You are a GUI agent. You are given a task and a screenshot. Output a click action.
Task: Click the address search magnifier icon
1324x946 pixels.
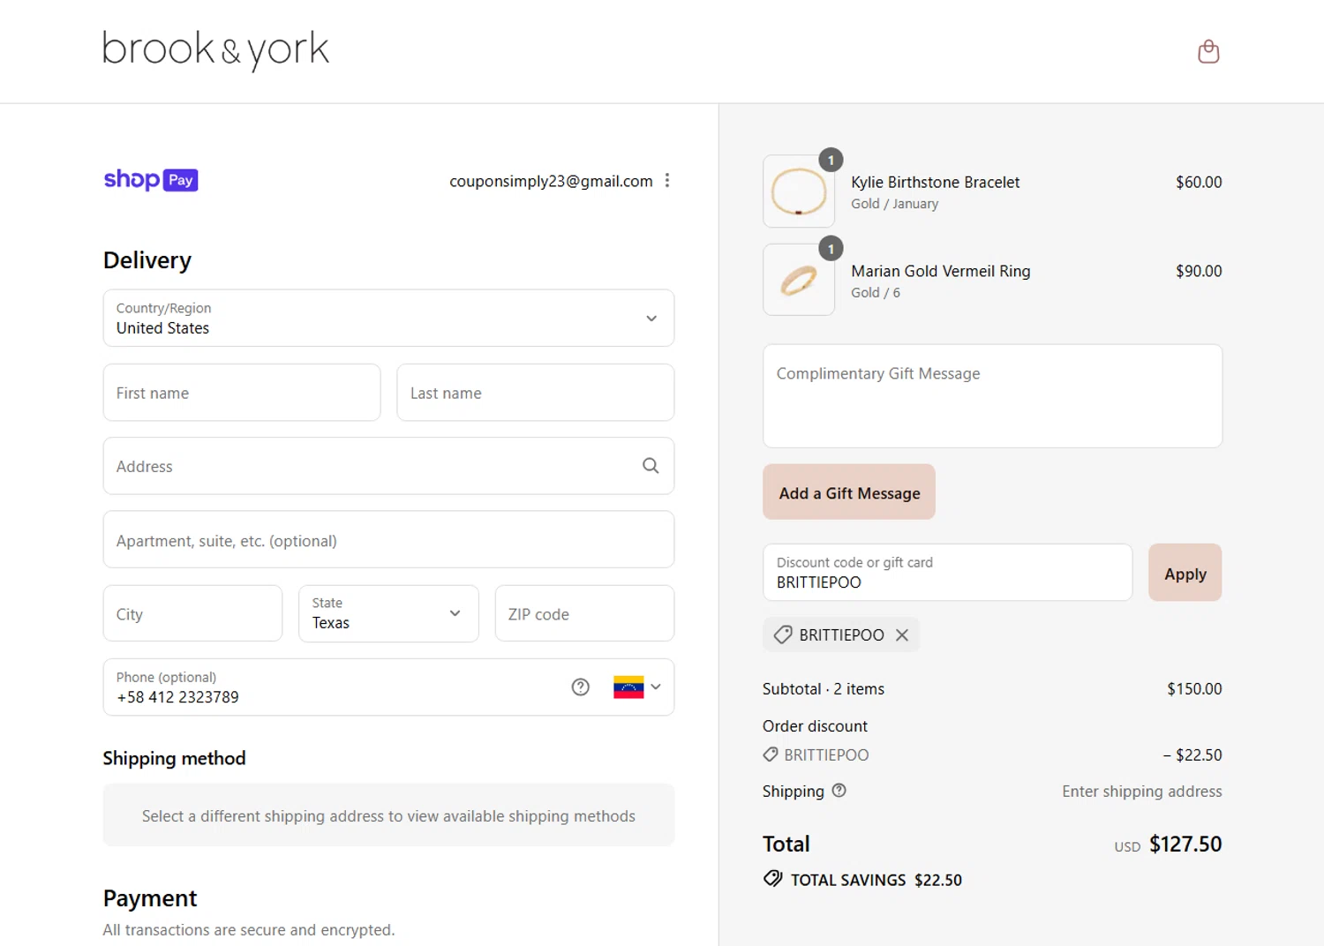point(651,466)
